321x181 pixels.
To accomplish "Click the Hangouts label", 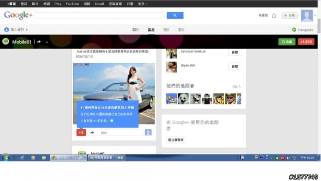I will (305, 30).
